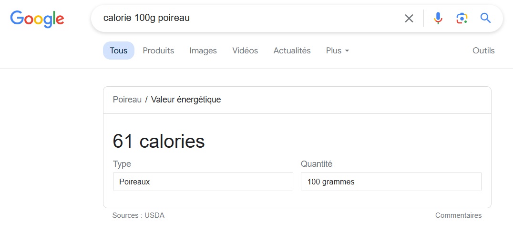Select the Tous results tab
This screenshot has width=513, height=234.
pos(118,51)
